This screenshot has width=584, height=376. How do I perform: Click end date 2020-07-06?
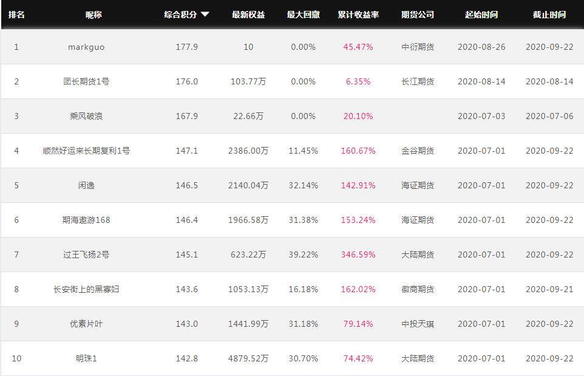click(x=549, y=116)
